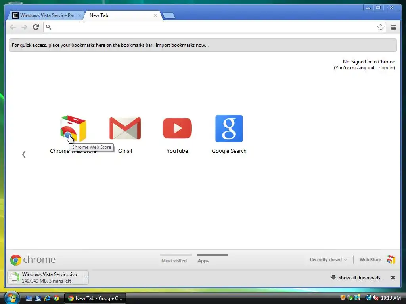Launch the YouTube app icon

click(x=177, y=128)
